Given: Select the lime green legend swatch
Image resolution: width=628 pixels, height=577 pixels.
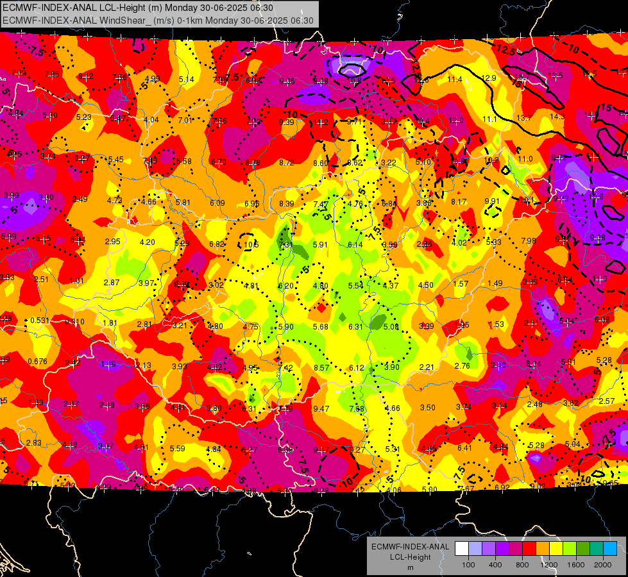Looking at the screenshot, I should (570, 549).
